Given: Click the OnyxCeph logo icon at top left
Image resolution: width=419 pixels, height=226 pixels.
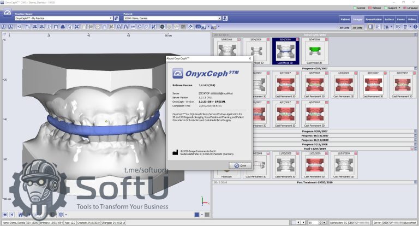Looking at the screenshot, I should coord(7,13).
